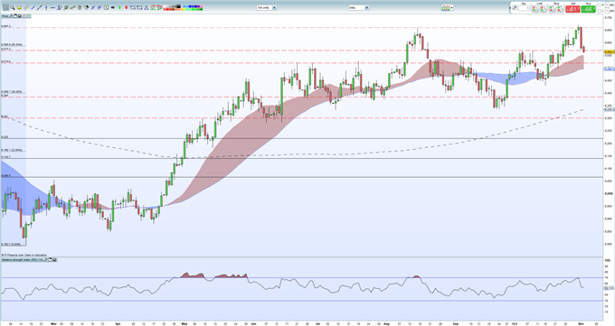Click the red Sell price button

pyautogui.click(x=572, y=9)
